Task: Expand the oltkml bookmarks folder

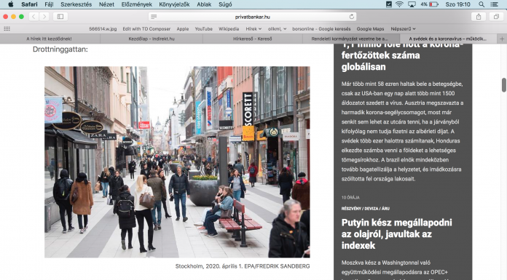Action: click(x=277, y=29)
